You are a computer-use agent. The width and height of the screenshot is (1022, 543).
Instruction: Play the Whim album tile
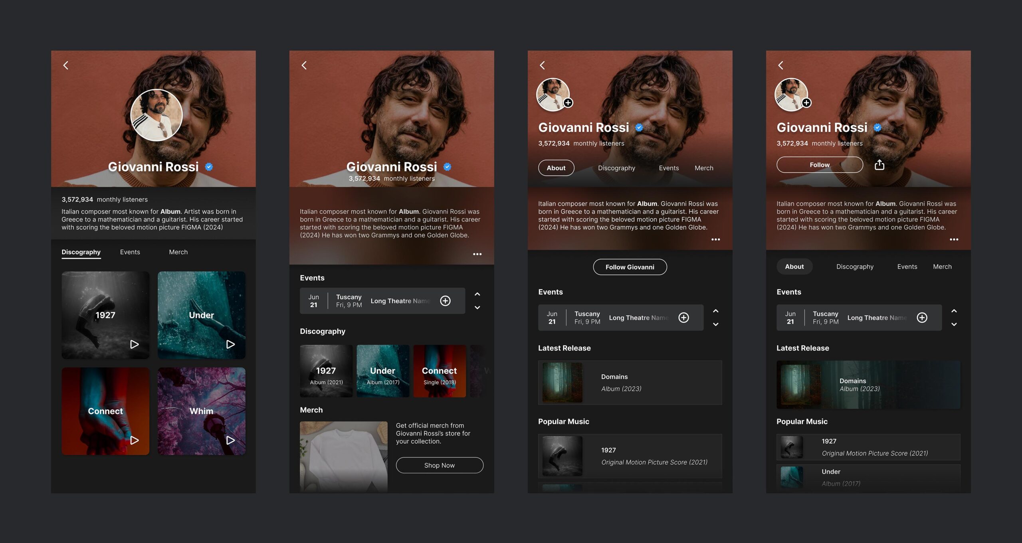point(230,440)
